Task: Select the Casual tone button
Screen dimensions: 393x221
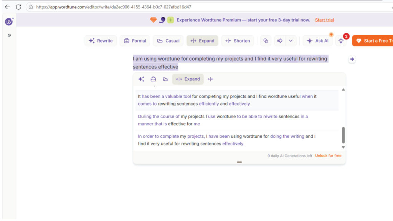Action: click(168, 41)
